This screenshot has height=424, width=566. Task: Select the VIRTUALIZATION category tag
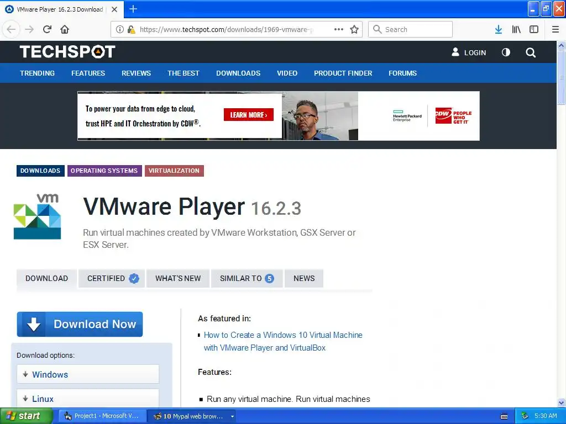[x=174, y=171]
